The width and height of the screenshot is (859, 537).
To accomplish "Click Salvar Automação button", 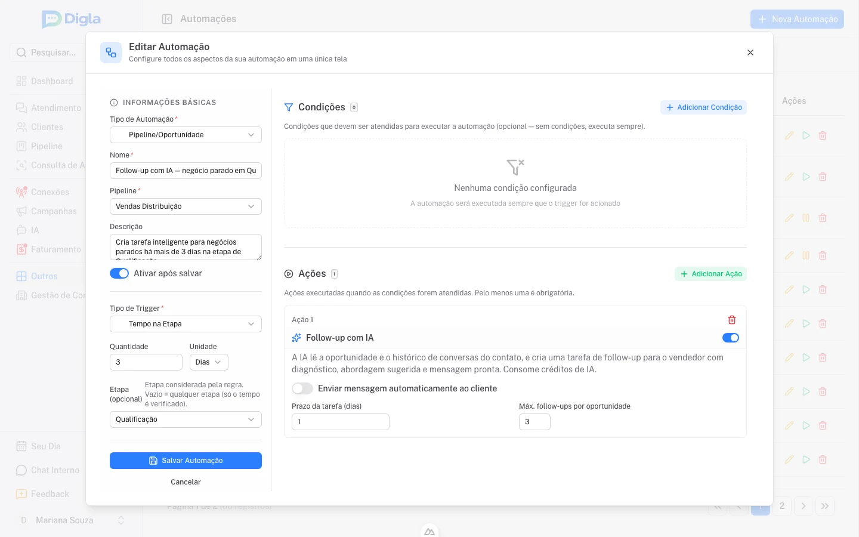I will pyautogui.click(x=186, y=461).
